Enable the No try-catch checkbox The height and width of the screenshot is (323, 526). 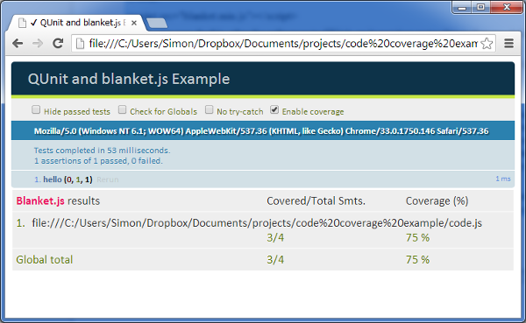click(209, 109)
